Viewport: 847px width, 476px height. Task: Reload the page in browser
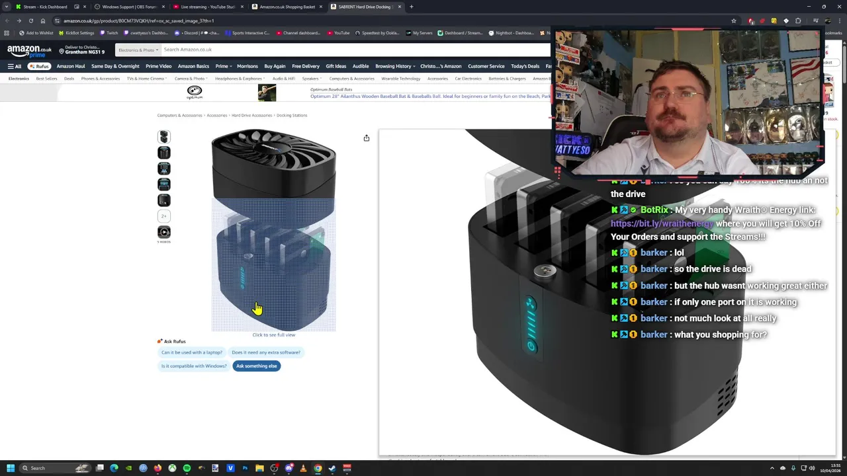click(30, 20)
